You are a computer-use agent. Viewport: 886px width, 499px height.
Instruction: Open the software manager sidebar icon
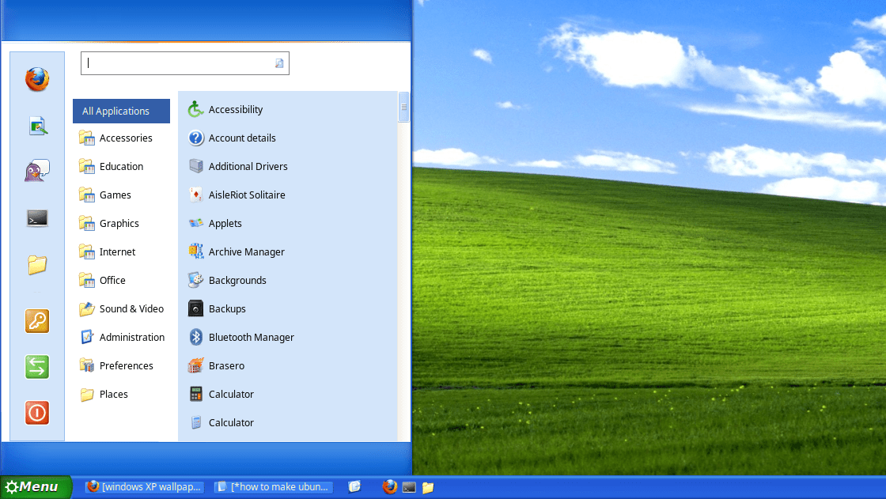(37, 126)
